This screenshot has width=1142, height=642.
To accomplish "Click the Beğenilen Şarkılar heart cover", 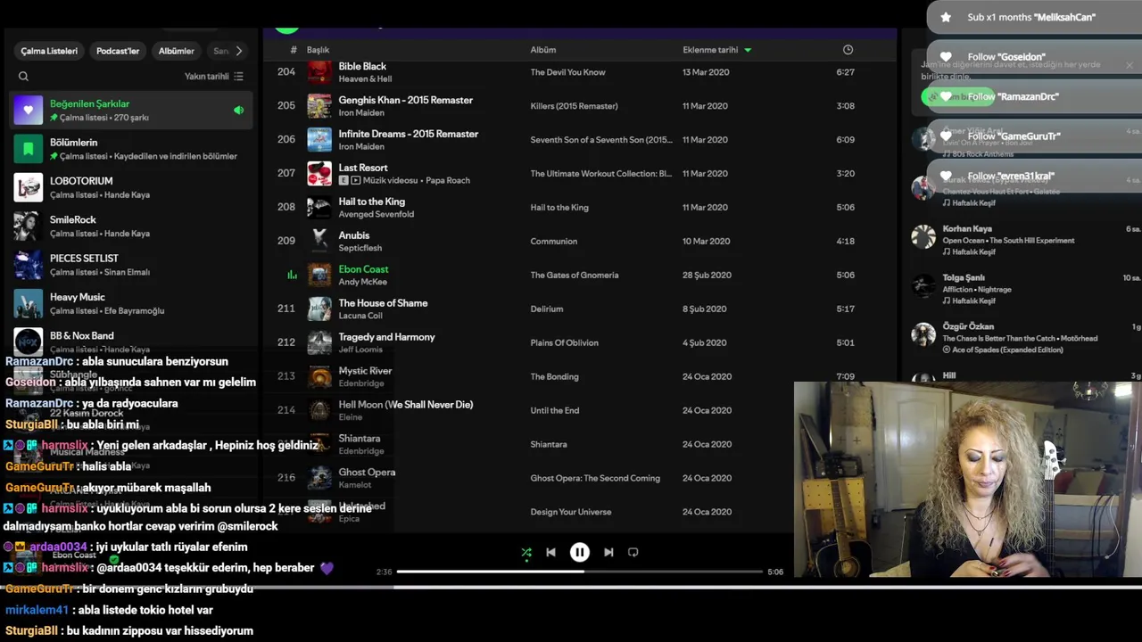I will click(29, 110).
